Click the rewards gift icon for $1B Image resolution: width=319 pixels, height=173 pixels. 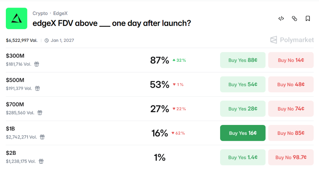[x=42, y=137]
